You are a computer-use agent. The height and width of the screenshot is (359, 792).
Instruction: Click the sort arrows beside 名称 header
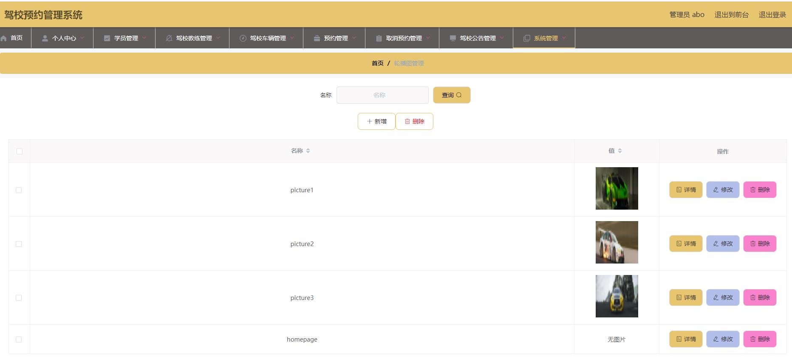[308, 151]
